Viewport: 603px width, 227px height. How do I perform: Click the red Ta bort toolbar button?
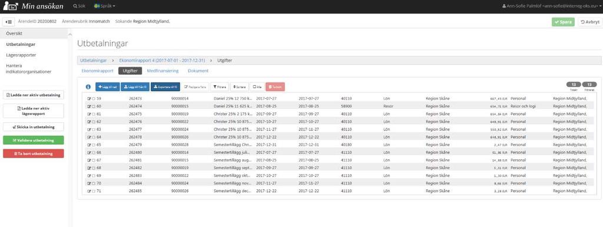click(x=275, y=87)
